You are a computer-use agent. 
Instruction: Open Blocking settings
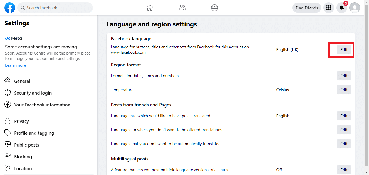click(49, 157)
